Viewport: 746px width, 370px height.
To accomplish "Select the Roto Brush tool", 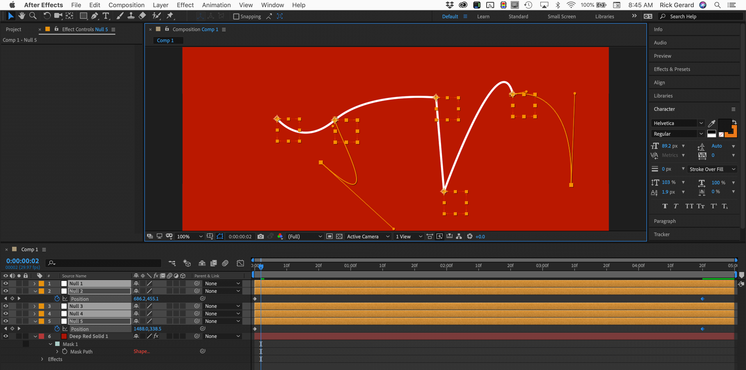I will (156, 16).
